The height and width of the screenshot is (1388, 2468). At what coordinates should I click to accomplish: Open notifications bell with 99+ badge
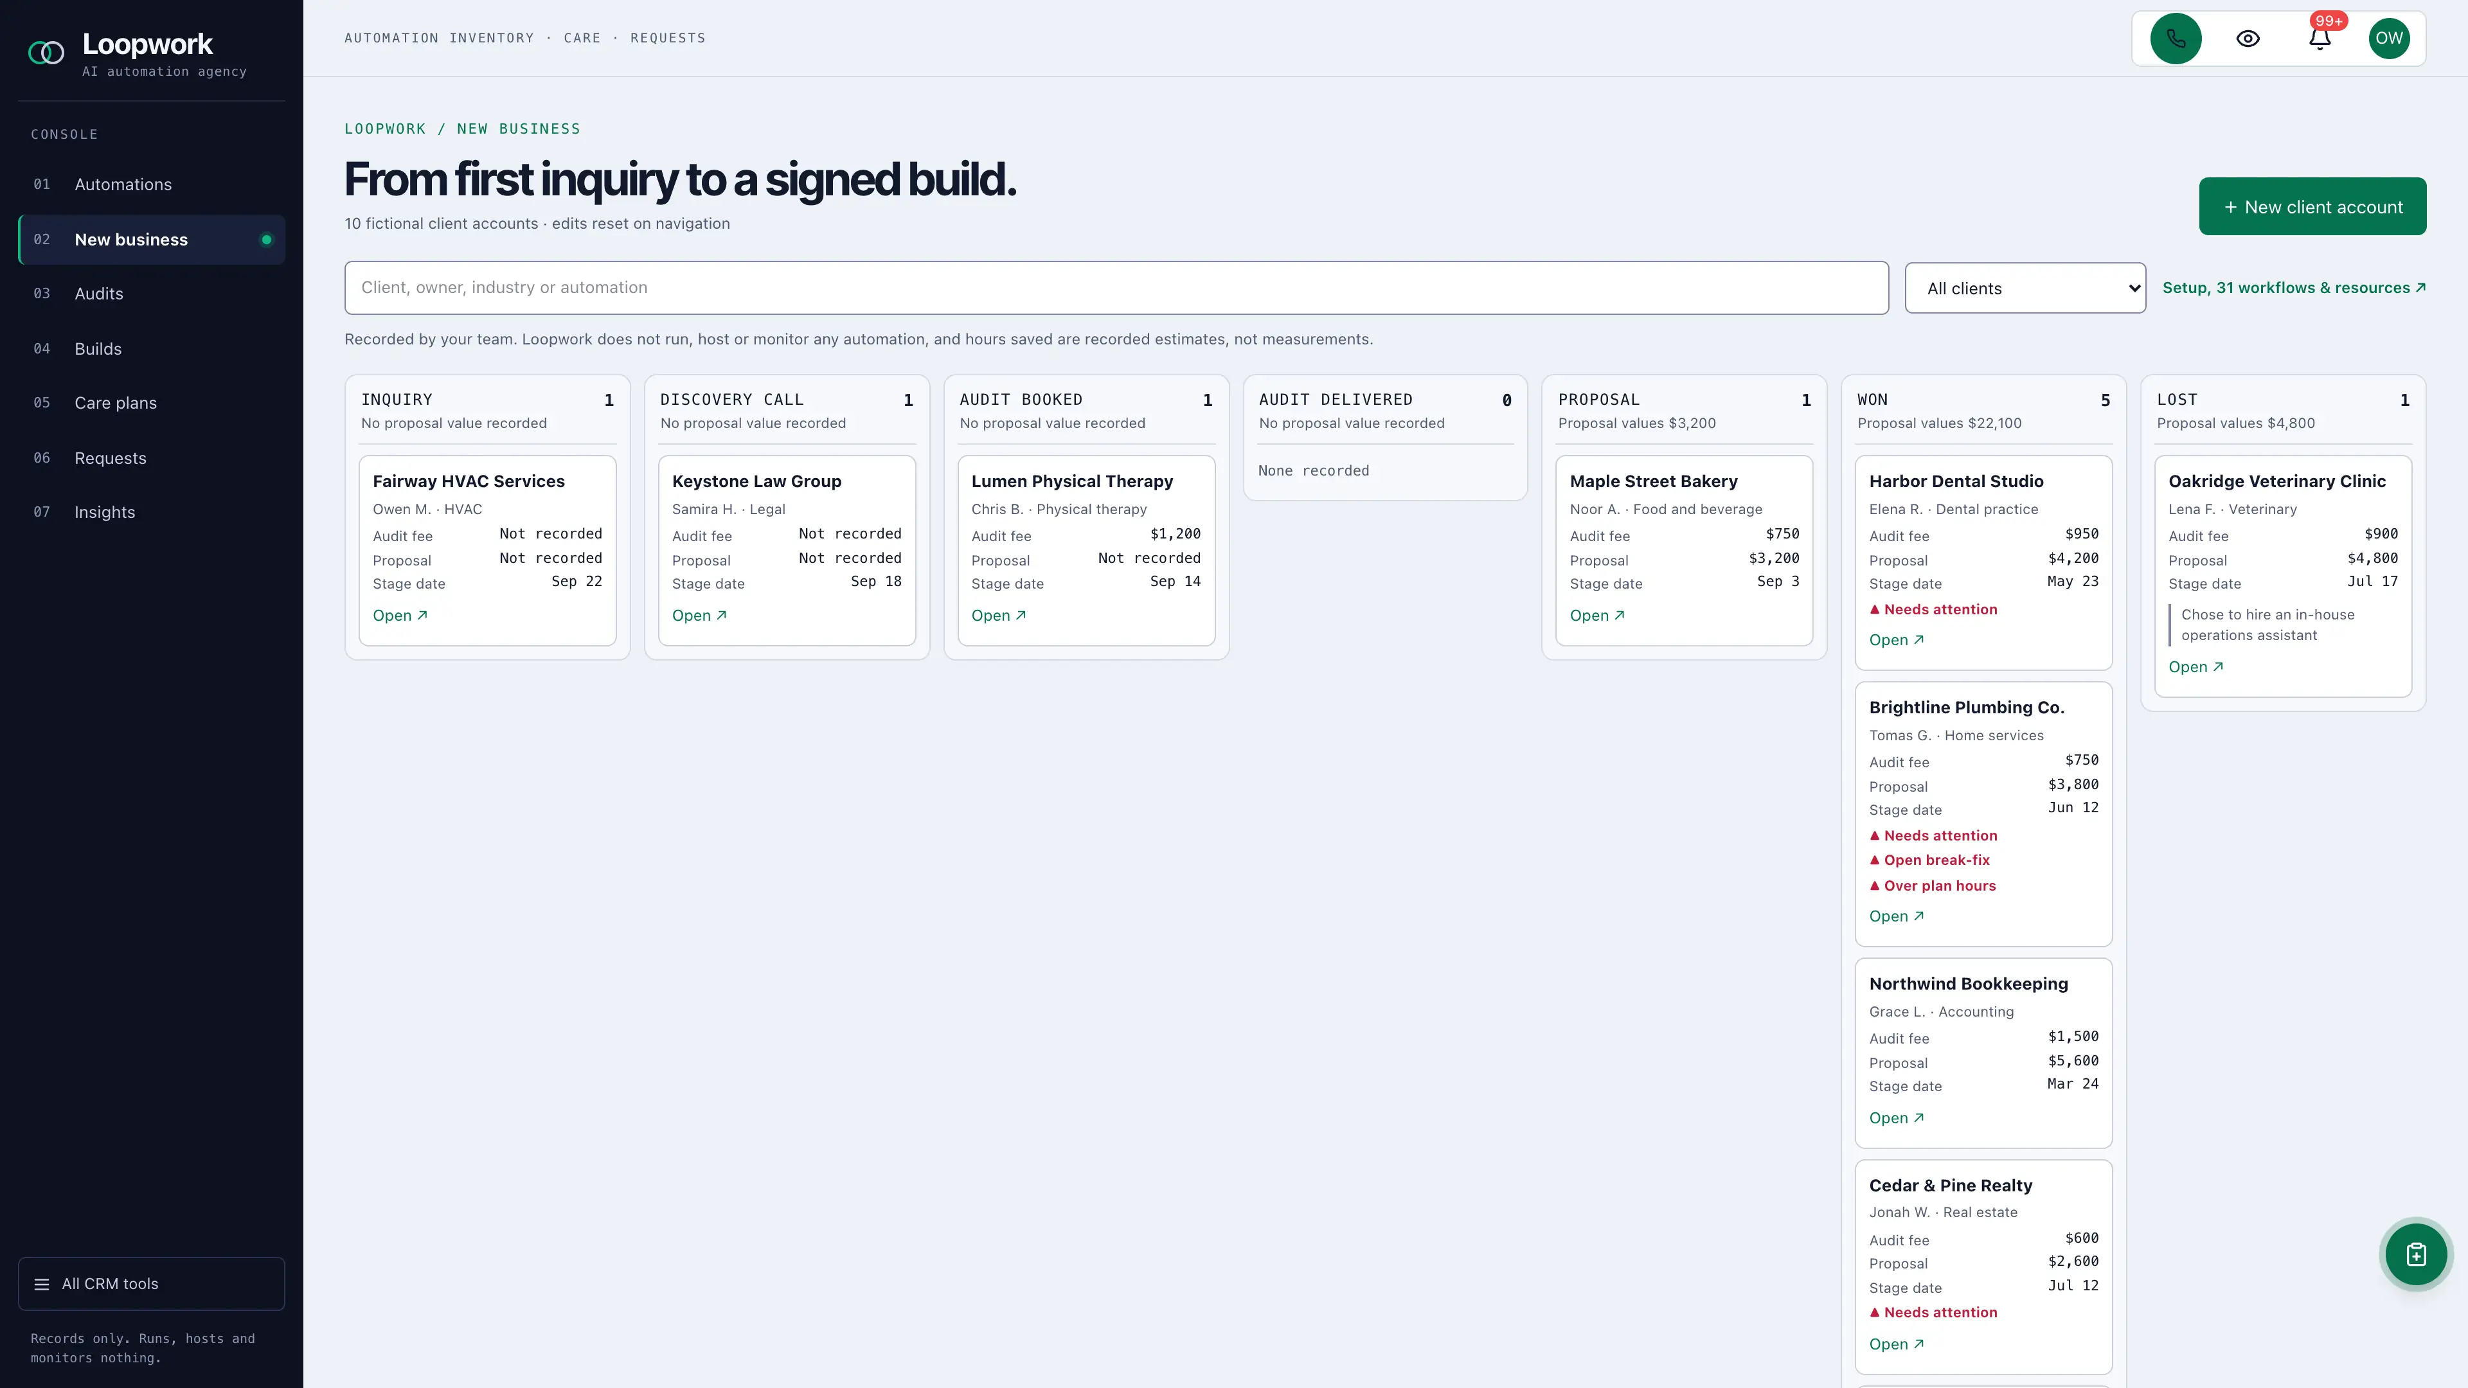point(2320,39)
